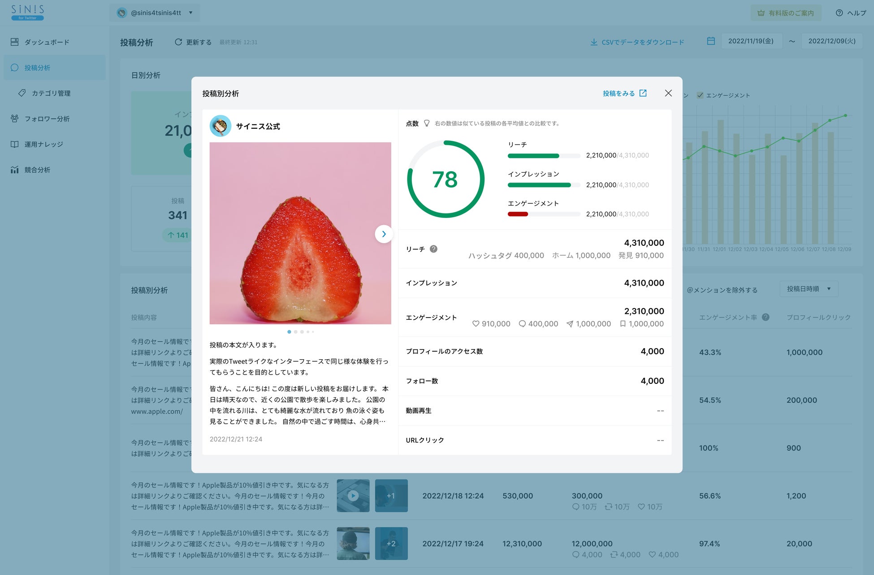This screenshot has height=575, width=874.
Task: Click the CSV download icon
Action: (x=594, y=42)
